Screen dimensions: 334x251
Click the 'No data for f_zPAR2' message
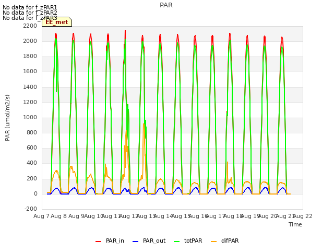30,13
